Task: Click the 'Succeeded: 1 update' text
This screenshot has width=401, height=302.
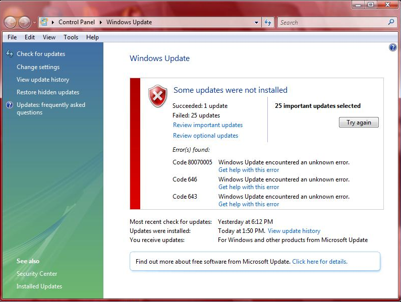Action: tap(200, 106)
